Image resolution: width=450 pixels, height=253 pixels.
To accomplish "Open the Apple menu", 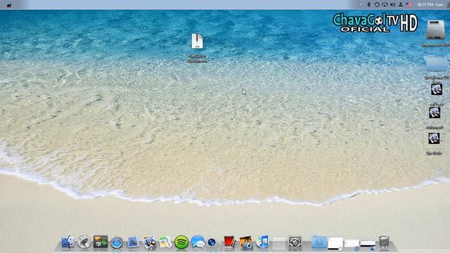I will (x=9, y=5).
